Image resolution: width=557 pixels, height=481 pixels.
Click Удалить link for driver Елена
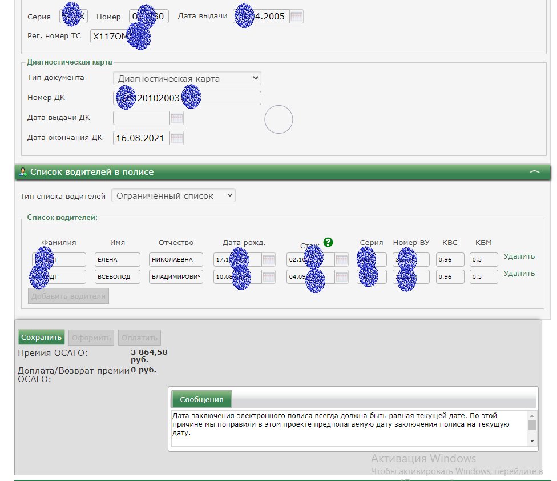(x=519, y=256)
